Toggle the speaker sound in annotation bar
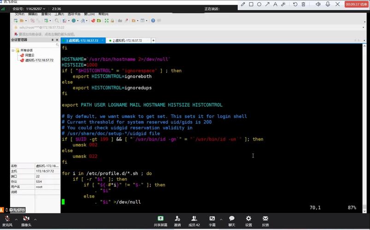The height and width of the screenshot is (230, 370). tap(317, 4)
